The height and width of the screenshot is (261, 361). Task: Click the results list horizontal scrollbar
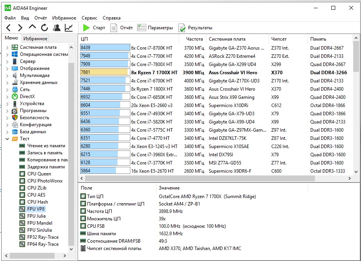(200, 178)
